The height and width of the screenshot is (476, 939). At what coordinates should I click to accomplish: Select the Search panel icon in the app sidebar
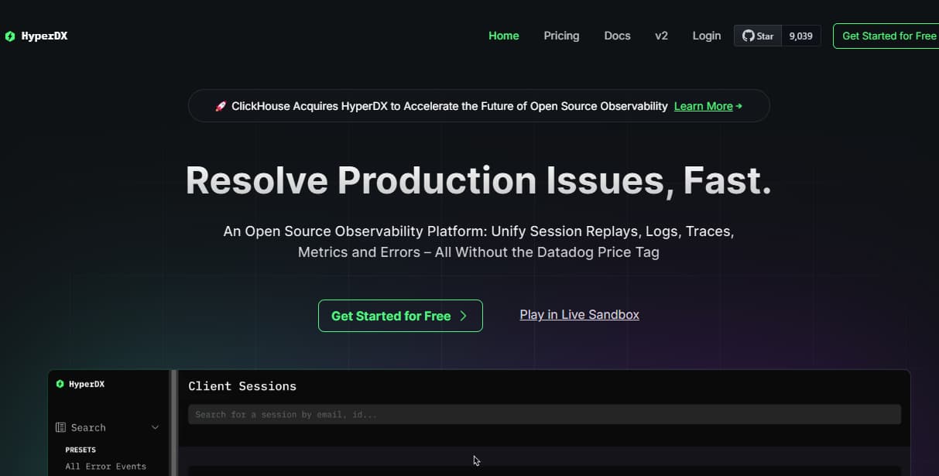click(x=60, y=427)
